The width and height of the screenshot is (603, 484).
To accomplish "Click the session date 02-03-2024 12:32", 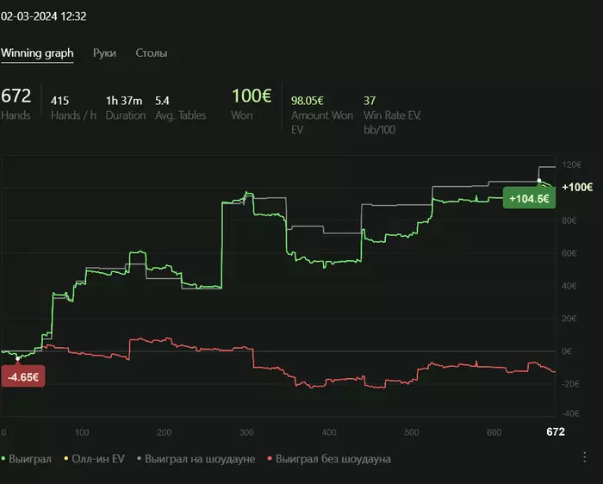I will (43, 16).
